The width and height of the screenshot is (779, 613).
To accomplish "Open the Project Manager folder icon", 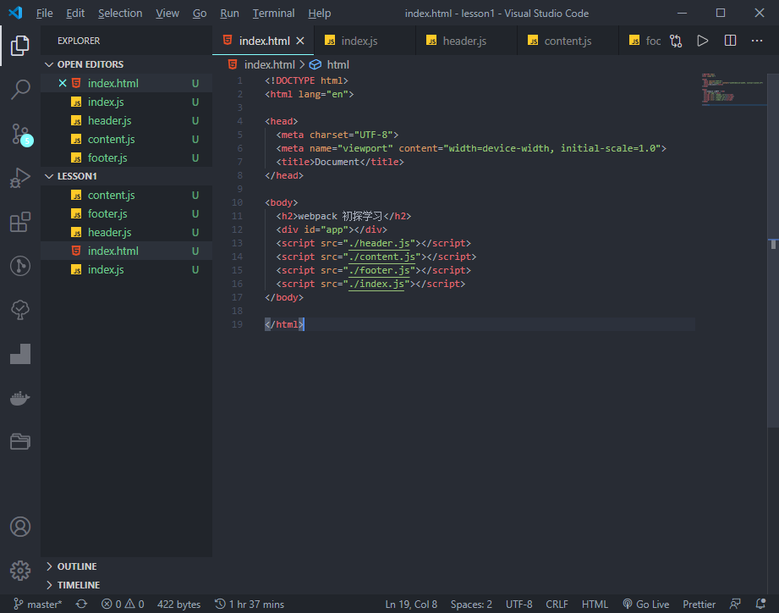I will (19, 441).
